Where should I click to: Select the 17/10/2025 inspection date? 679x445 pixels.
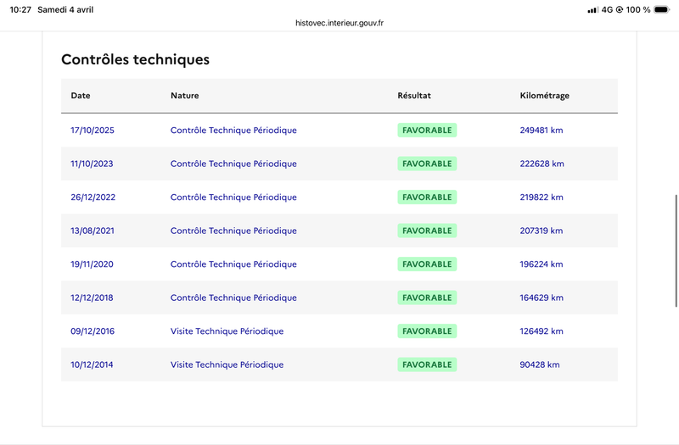tap(93, 131)
